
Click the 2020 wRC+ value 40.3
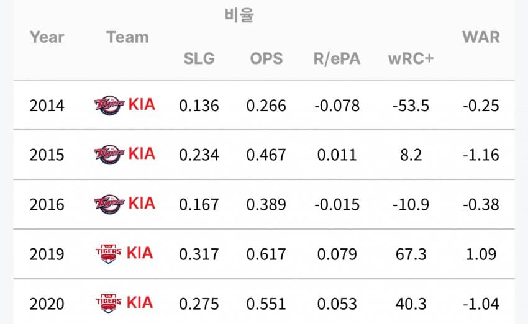pyautogui.click(x=411, y=304)
